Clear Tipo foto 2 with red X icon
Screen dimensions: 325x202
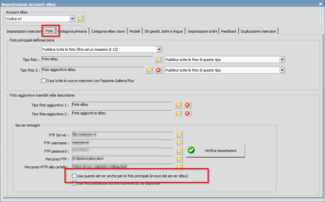(158, 70)
